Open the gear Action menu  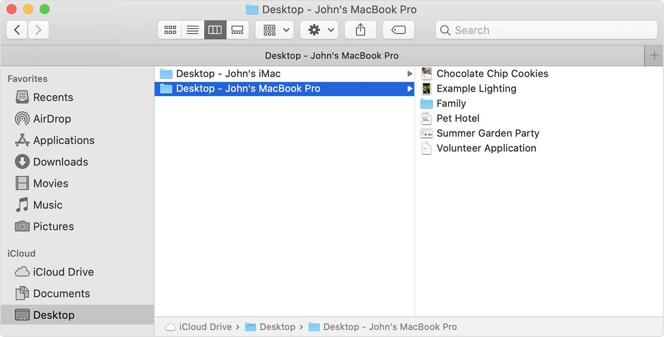(x=319, y=30)
